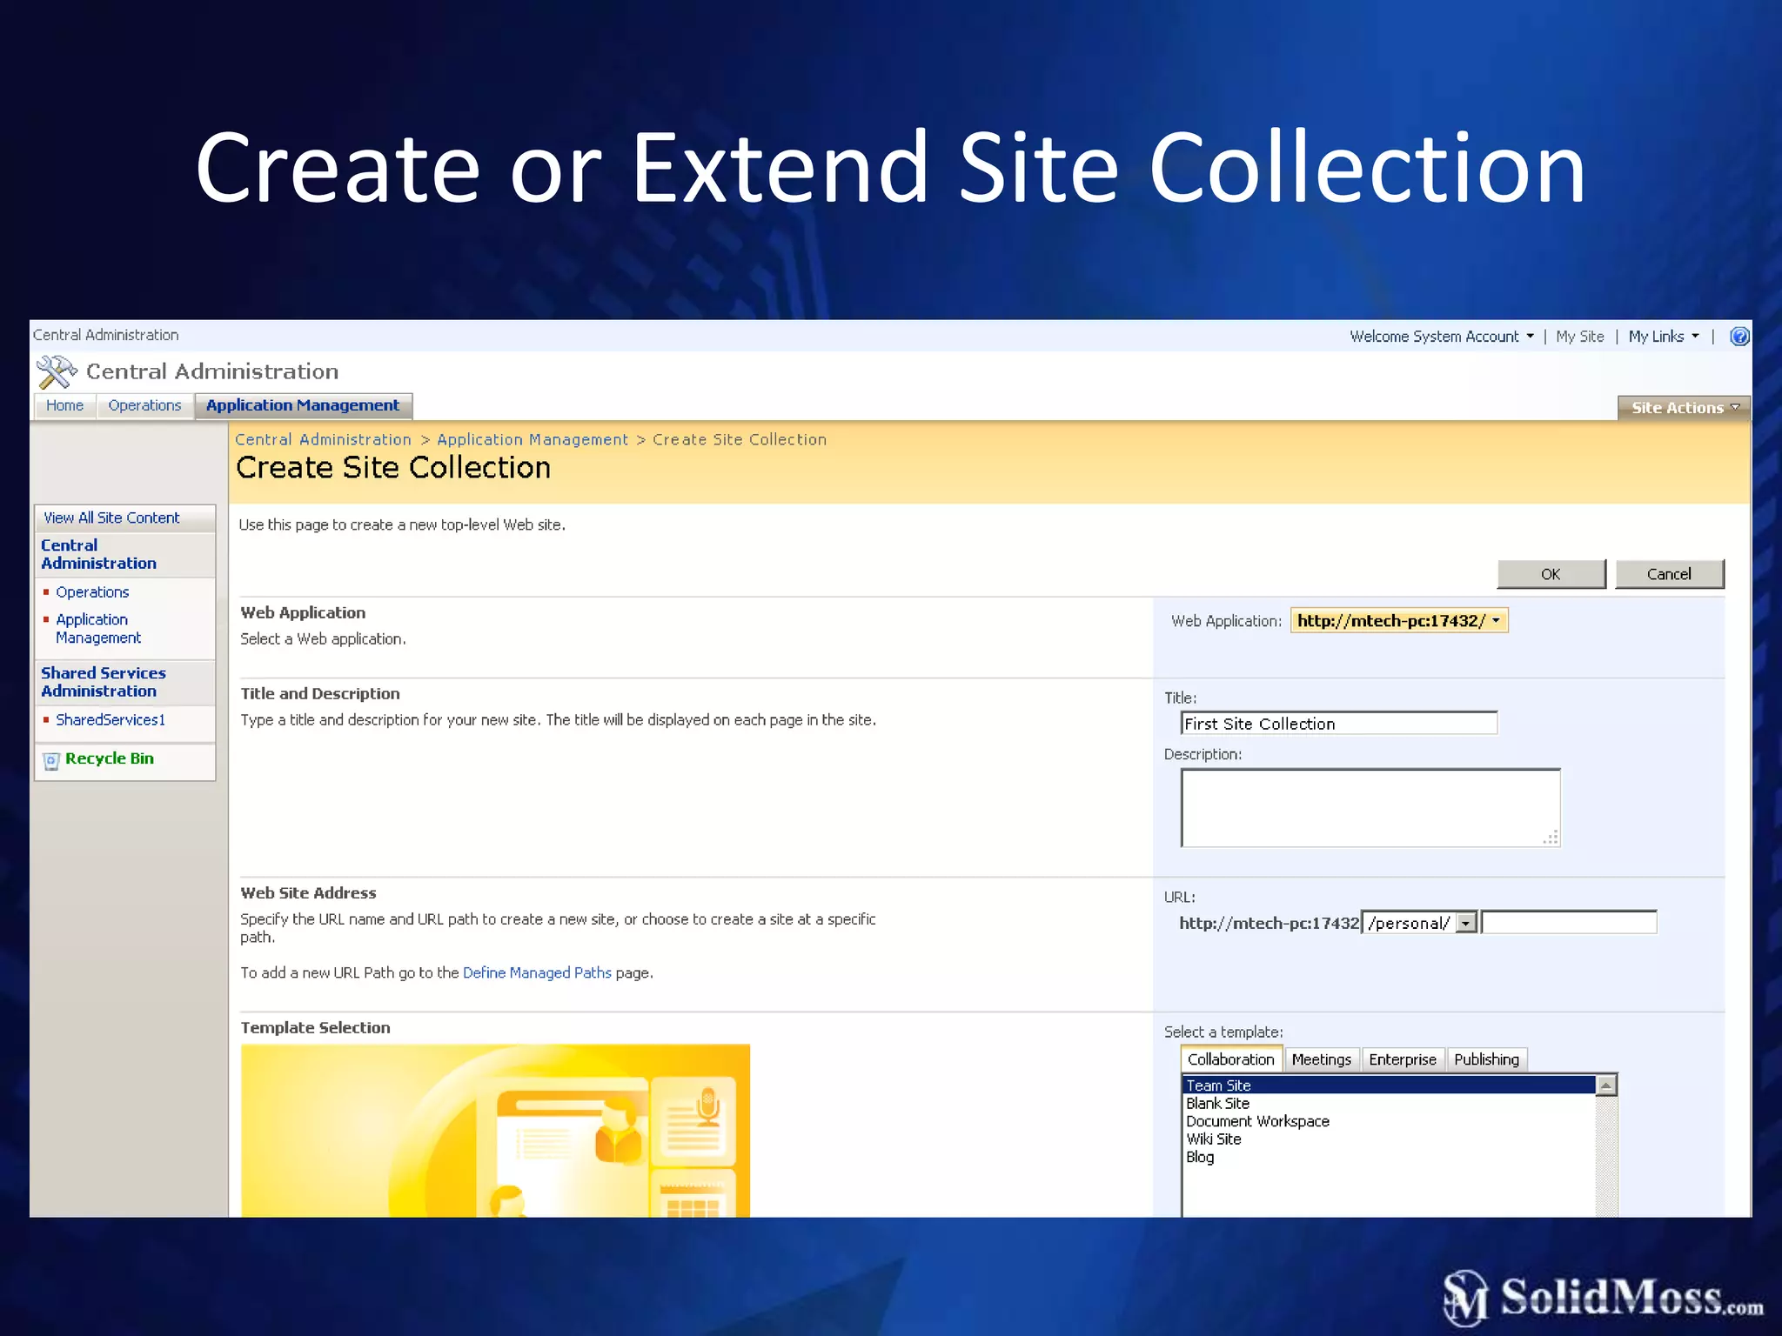Click the Recycle Bin icon
Screen dimensions: 1782x1336
click(51, 761)
